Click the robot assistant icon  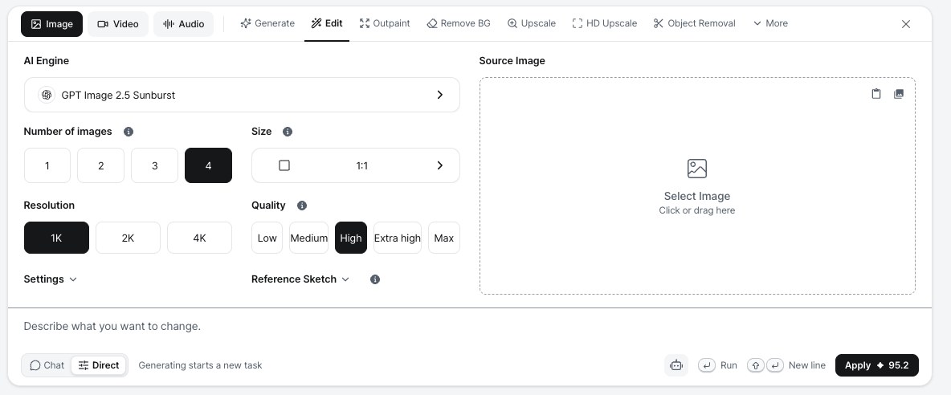click(676, 365)
